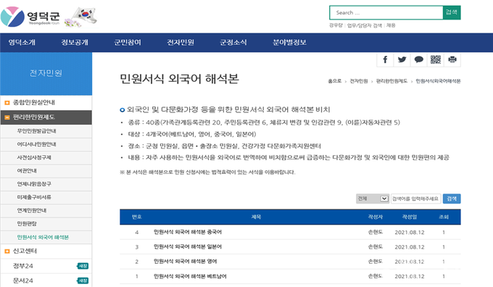
Task: Open 정부24 new-window link
Action: pyautogui.click(x=46, y=266)
